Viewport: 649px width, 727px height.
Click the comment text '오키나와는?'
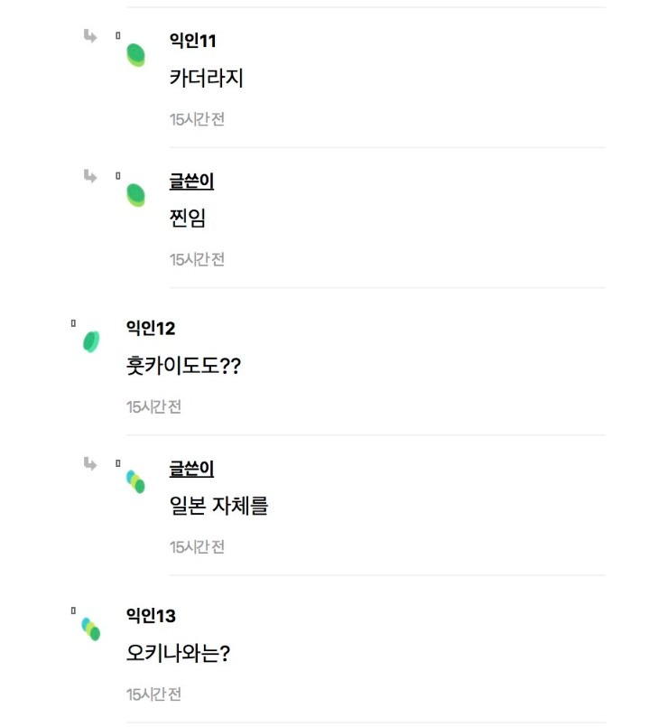179,653
